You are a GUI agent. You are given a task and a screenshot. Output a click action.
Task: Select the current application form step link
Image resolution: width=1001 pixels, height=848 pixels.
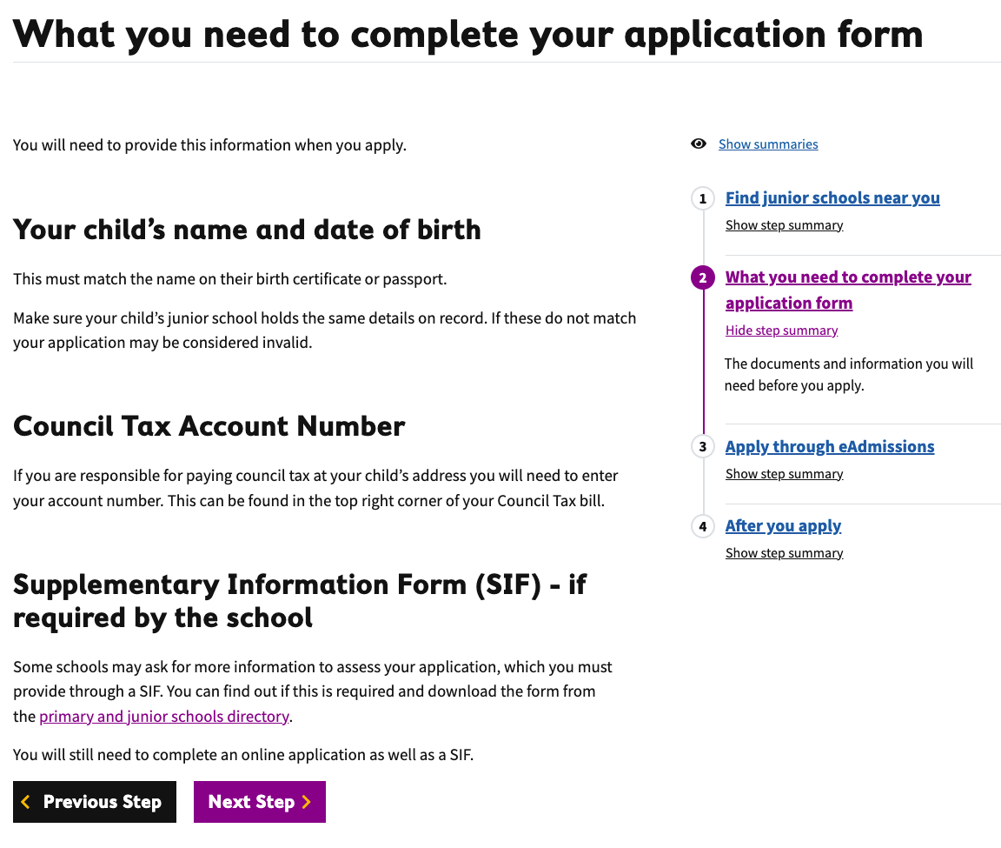848,290
